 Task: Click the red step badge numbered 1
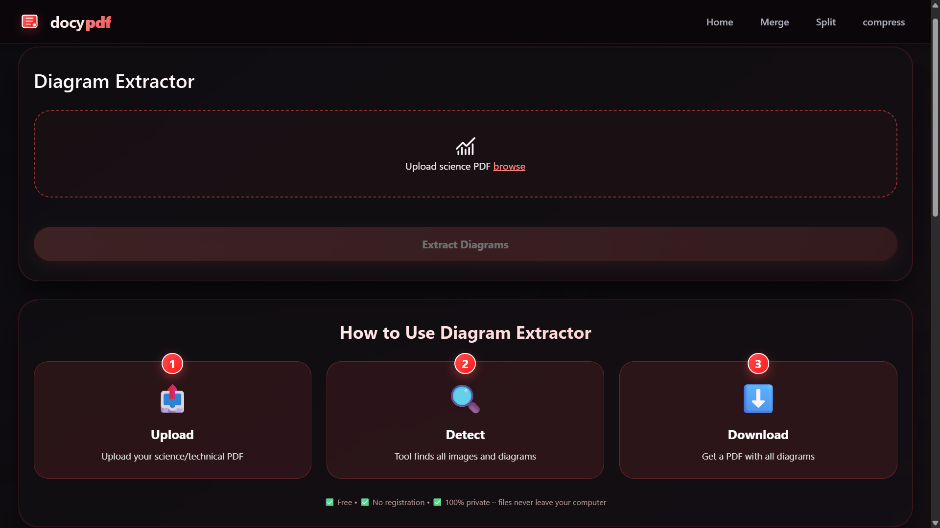tap(172, 364)
